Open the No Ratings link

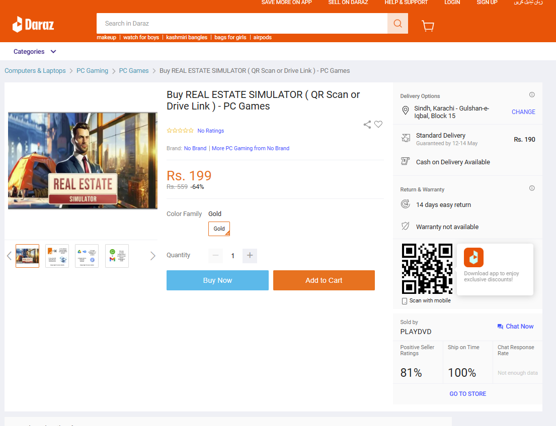point(211,131)
